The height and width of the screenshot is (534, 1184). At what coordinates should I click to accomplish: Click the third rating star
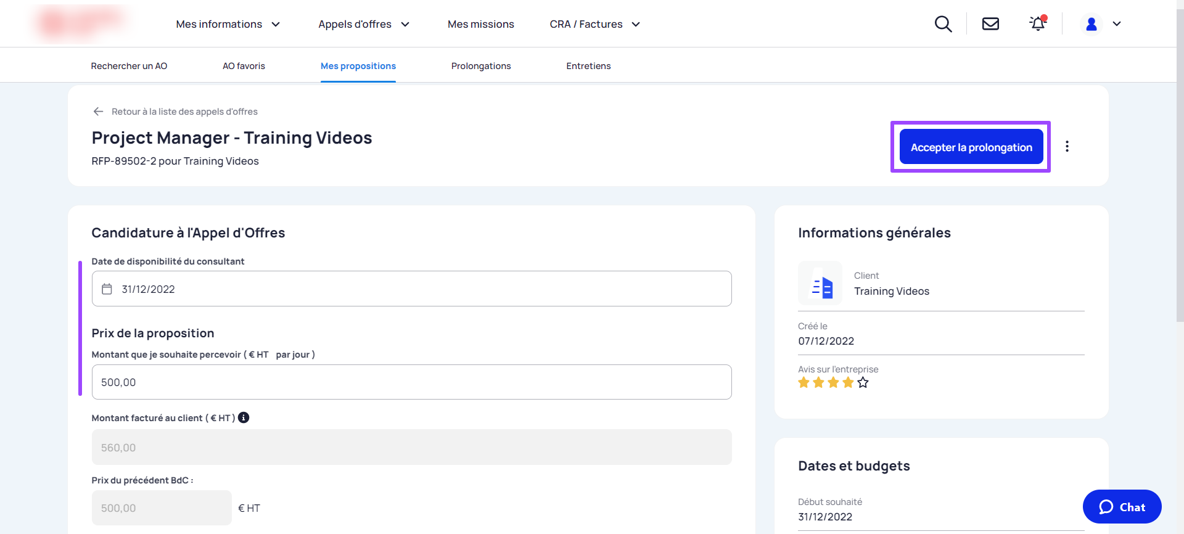coord(833,382)
